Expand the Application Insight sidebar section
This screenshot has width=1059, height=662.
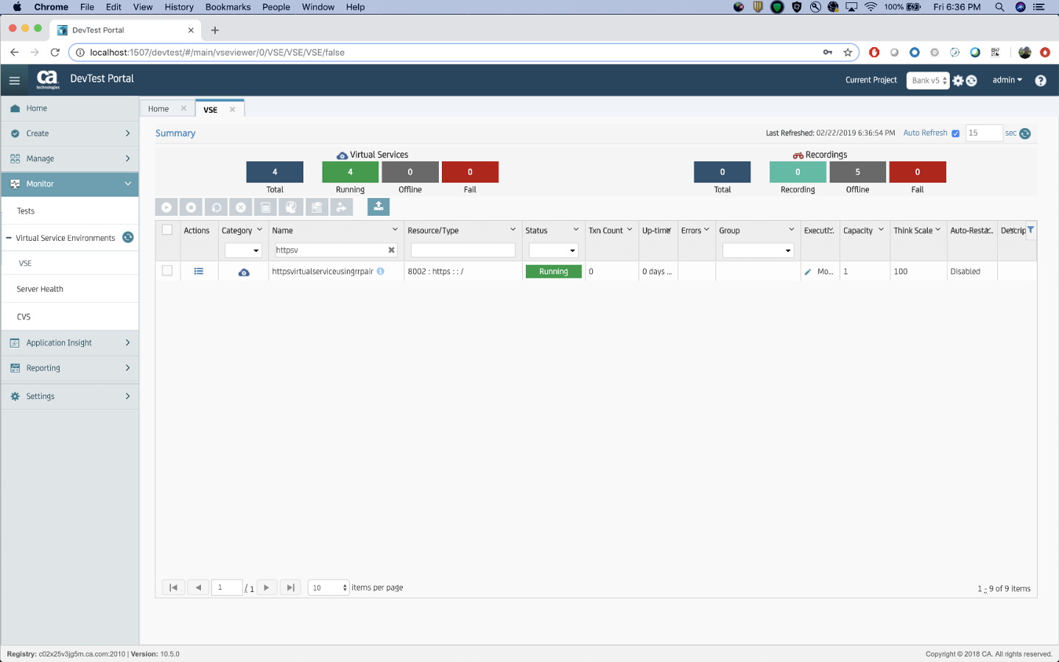pyautogui.click(x=70, y=342)
